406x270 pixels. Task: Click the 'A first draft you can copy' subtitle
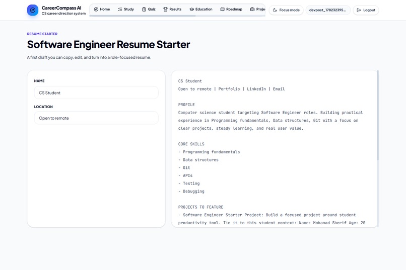[89, 57]
